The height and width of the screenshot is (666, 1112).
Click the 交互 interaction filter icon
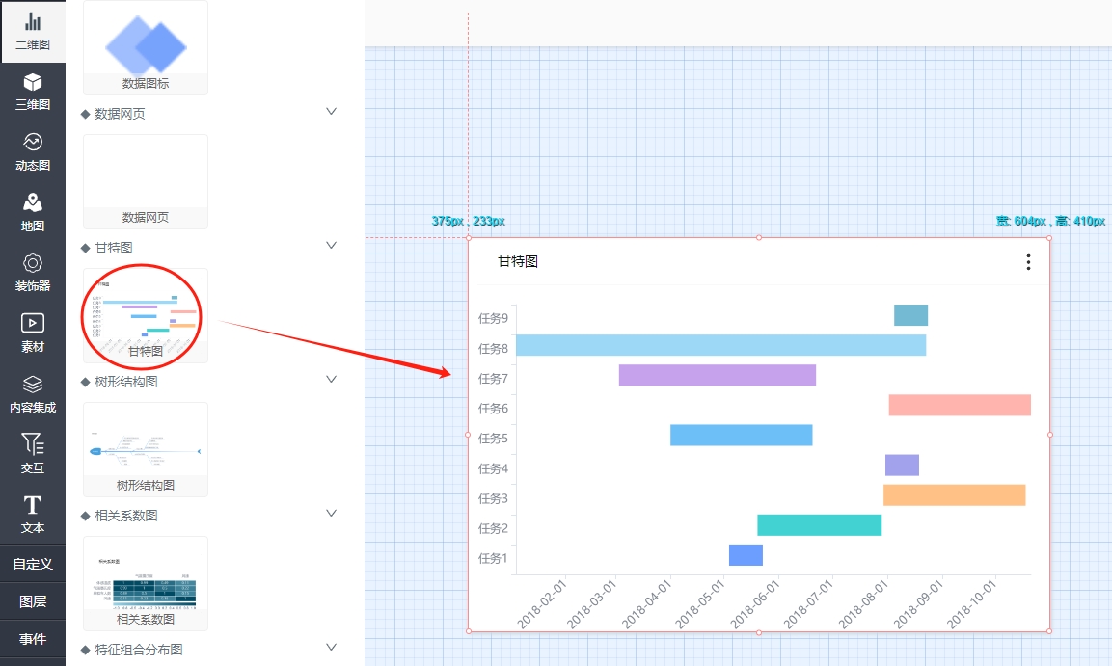click(x=33, y=454)
